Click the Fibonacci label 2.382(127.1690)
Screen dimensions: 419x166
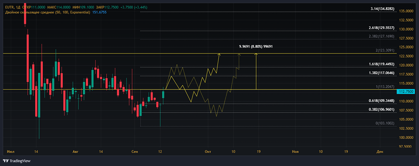coord(381,36)
